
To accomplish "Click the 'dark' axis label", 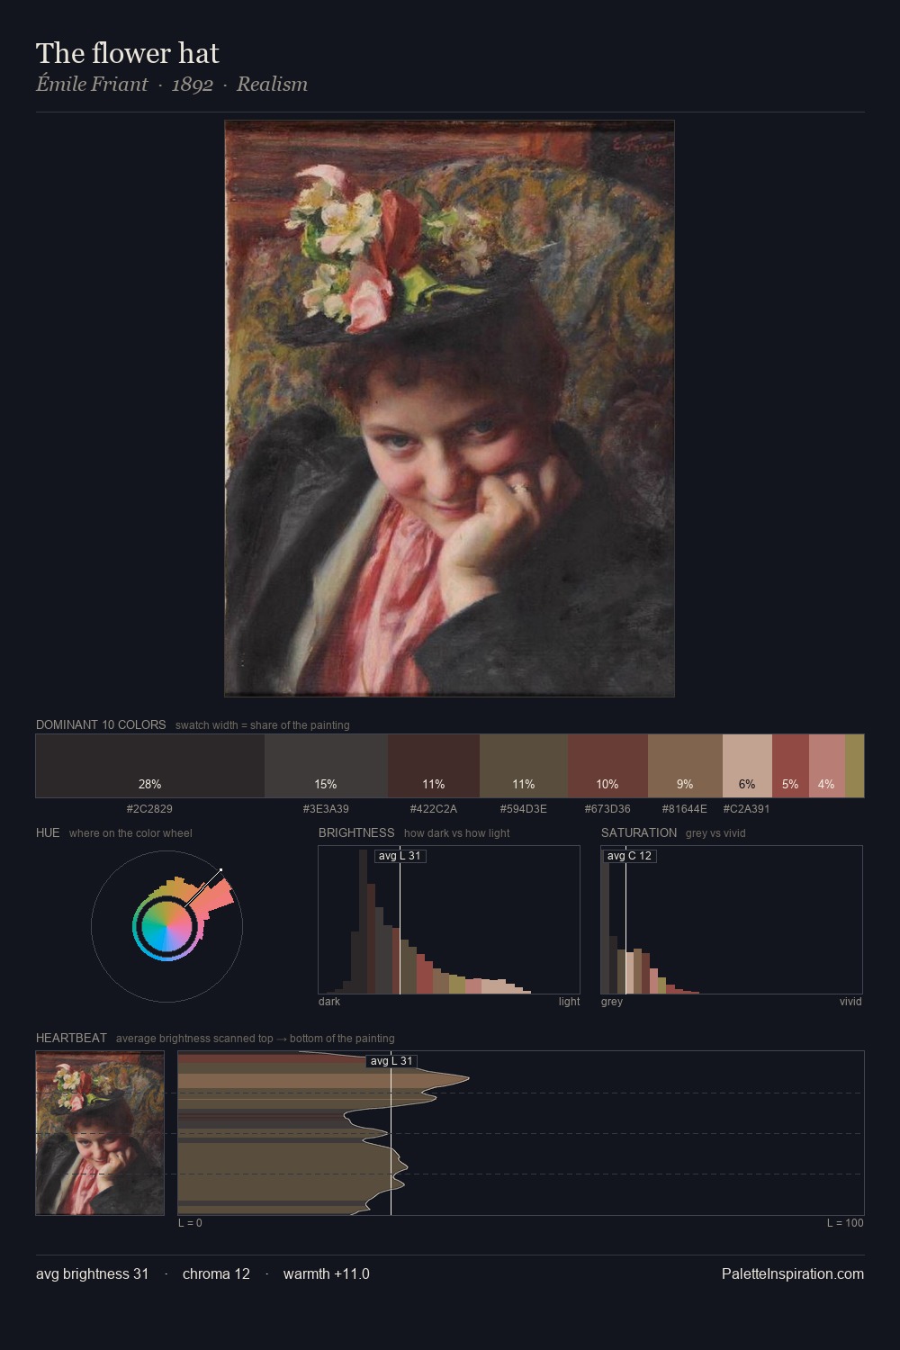I will point(329,1002).
